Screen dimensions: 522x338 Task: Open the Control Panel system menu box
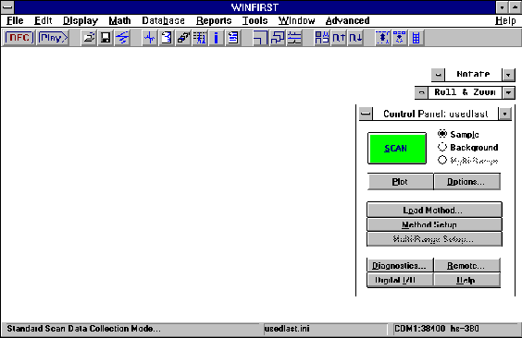[366, 114]
